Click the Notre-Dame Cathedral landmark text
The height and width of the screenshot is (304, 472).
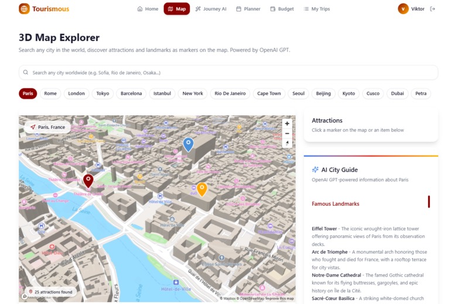click(336, 275)
